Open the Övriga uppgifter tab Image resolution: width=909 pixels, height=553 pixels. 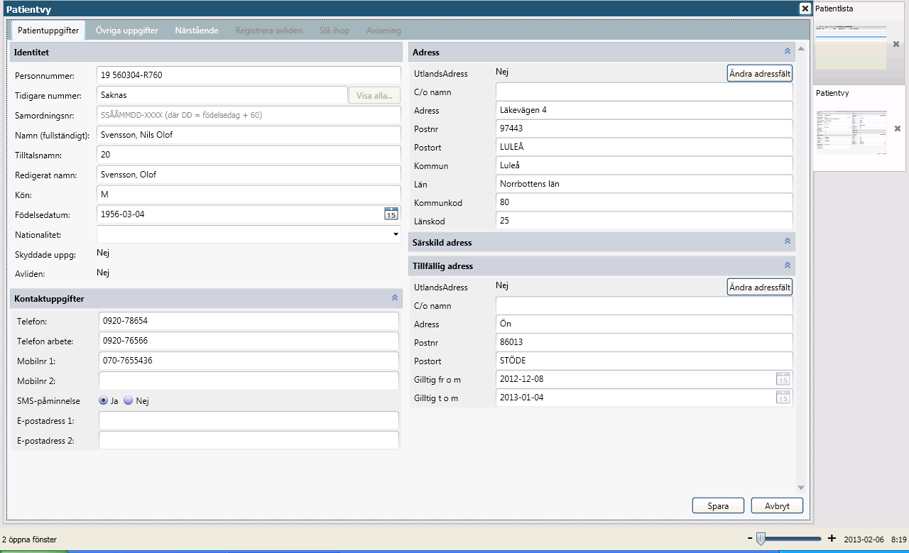pos(127,31)
